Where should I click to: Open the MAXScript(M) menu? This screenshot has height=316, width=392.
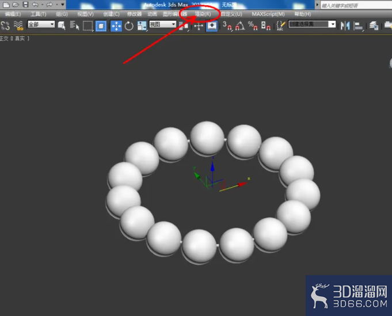pyautogui.click(x=268, y=14)
